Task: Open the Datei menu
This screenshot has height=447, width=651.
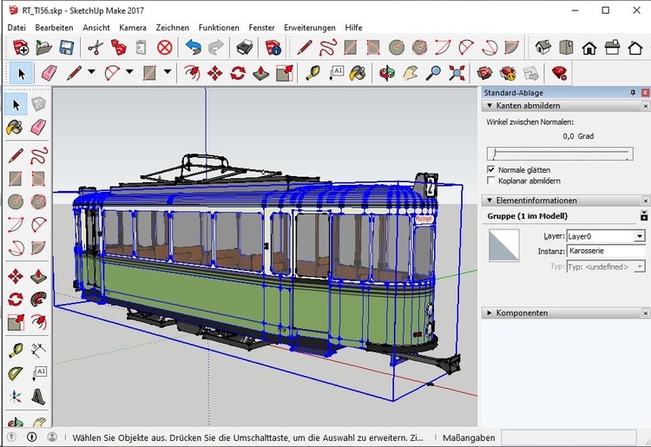Action: (x=16, y=28)
